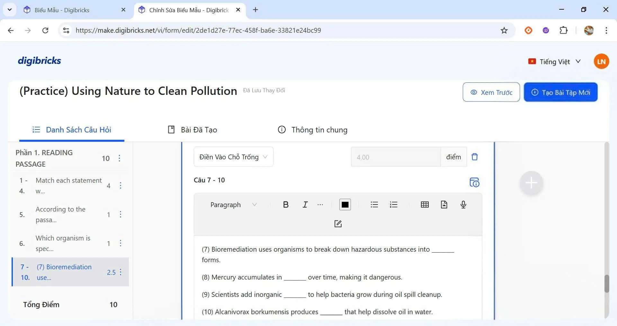Insert a table in the editor
This screenshot has width=617, height=326.
[425, 205]
